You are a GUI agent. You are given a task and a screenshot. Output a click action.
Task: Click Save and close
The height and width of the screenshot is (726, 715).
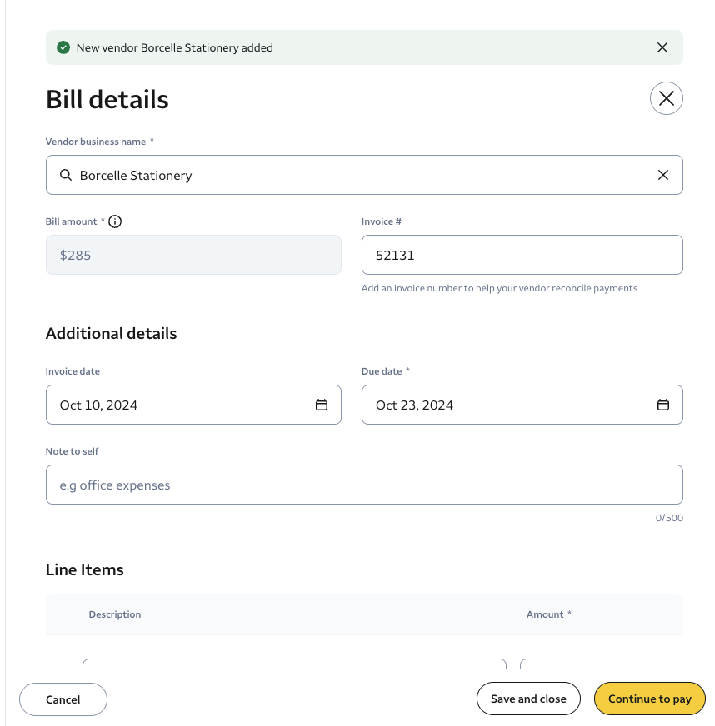[528, 699]
